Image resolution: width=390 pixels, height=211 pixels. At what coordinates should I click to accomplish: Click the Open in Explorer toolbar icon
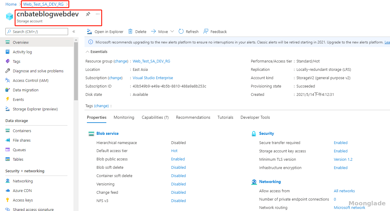[89, 32]
